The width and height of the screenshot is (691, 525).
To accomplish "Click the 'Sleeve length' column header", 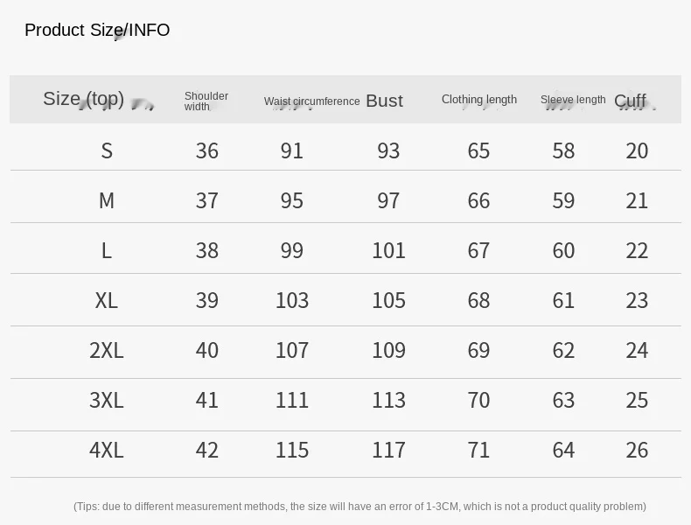I will pos(573,100).
